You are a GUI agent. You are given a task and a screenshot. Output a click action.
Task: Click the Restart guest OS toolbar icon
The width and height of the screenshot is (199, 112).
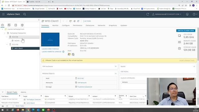(x=71, y=21)
